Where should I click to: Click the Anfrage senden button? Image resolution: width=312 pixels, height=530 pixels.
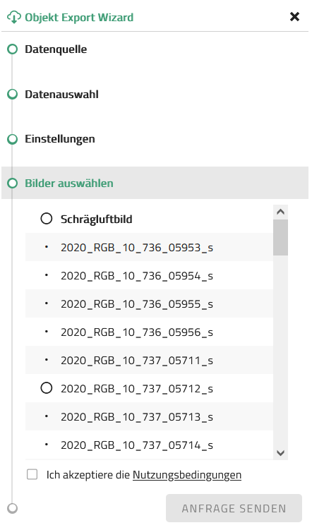[x=234, y=508]
